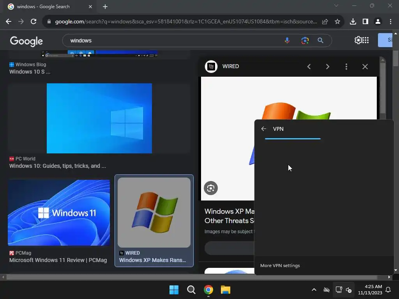Viewport: 399px width, 299px height.
Task: Open the Chrome profile icon
Action: click(x=378, y=22)
